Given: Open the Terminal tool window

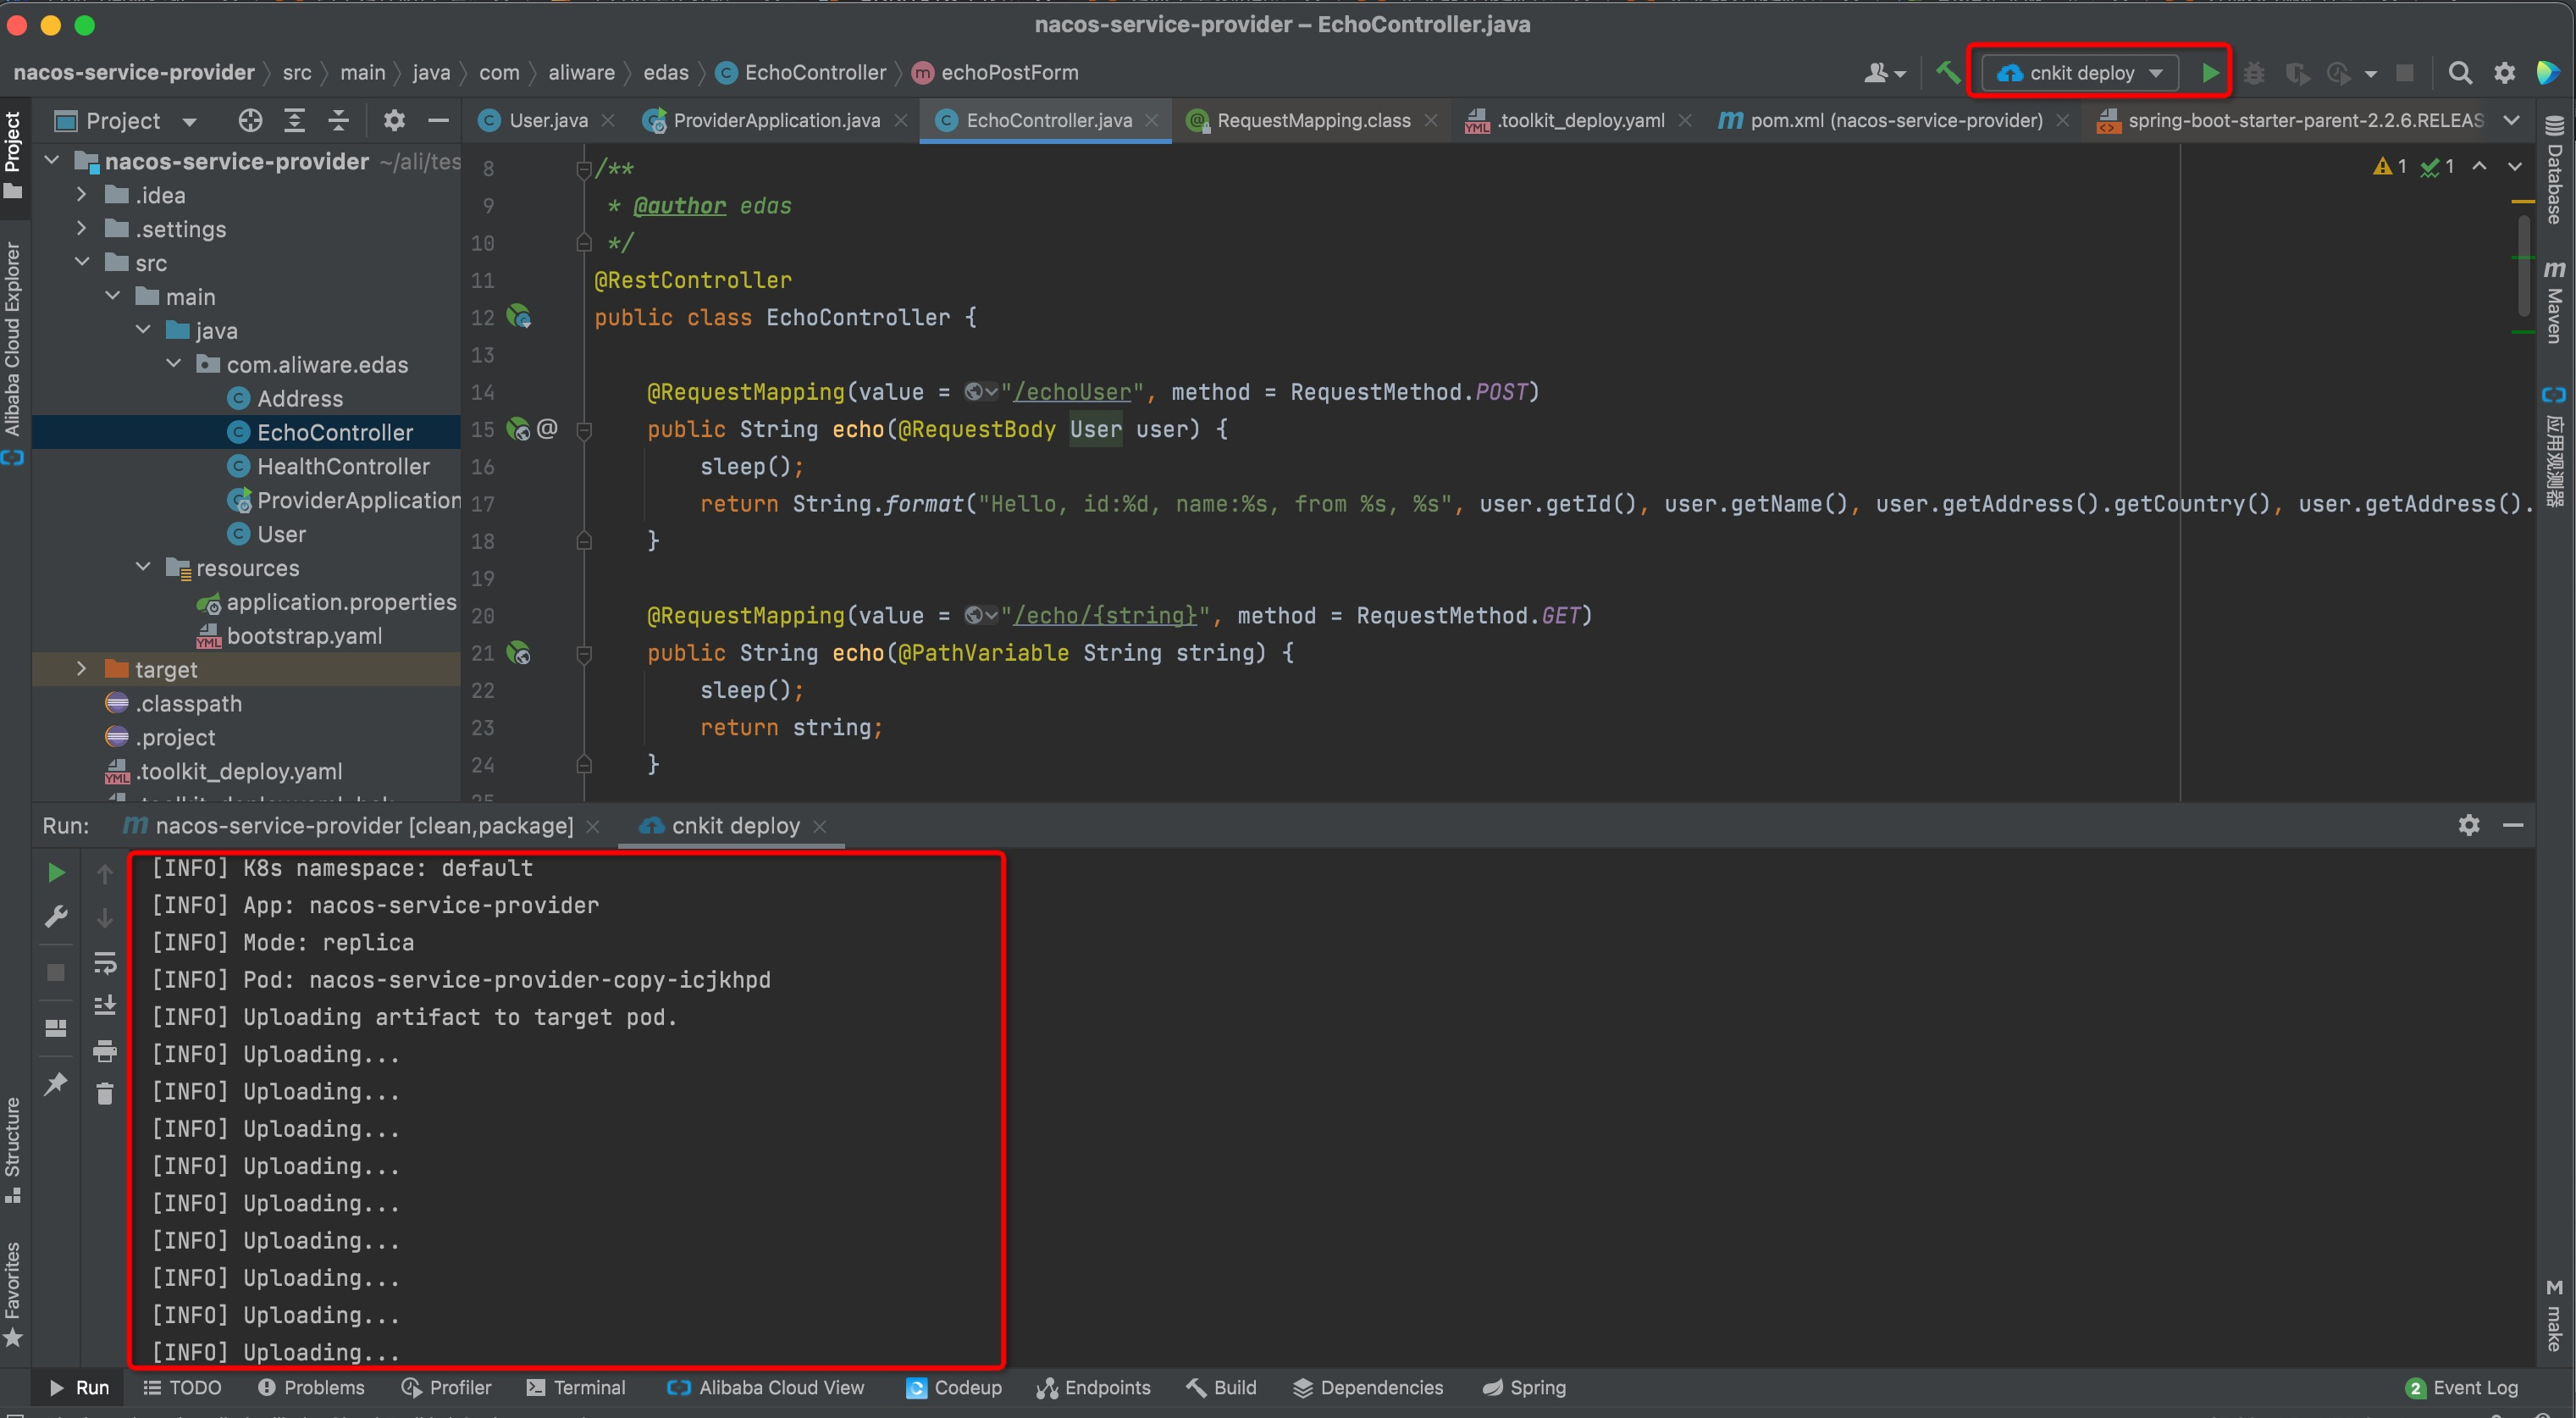Looking at the screenshot, I should click(576, 1388).
